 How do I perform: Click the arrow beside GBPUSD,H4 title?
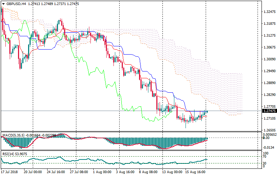pyautogui.click(x=3, y=4)
